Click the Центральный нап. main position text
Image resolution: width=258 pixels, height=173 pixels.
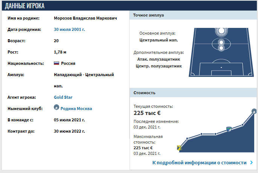[158, 40]
